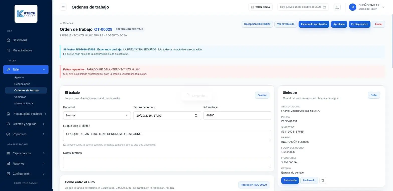Go to Recepciones in the sidebar
Image resolution: width=393 pixels, height=191 pixels.
click(x=22, y=84)
